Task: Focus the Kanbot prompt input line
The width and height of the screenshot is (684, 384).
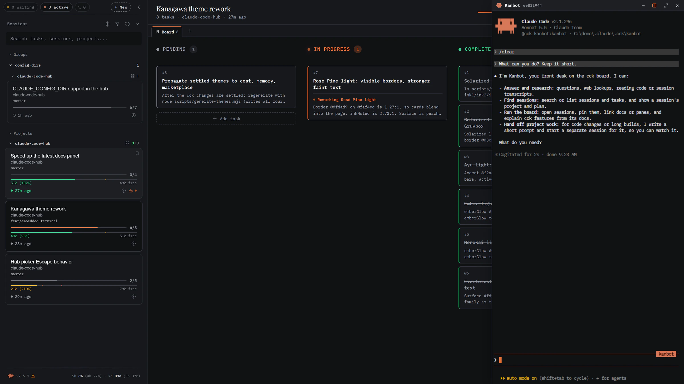Action: [586, 360]
